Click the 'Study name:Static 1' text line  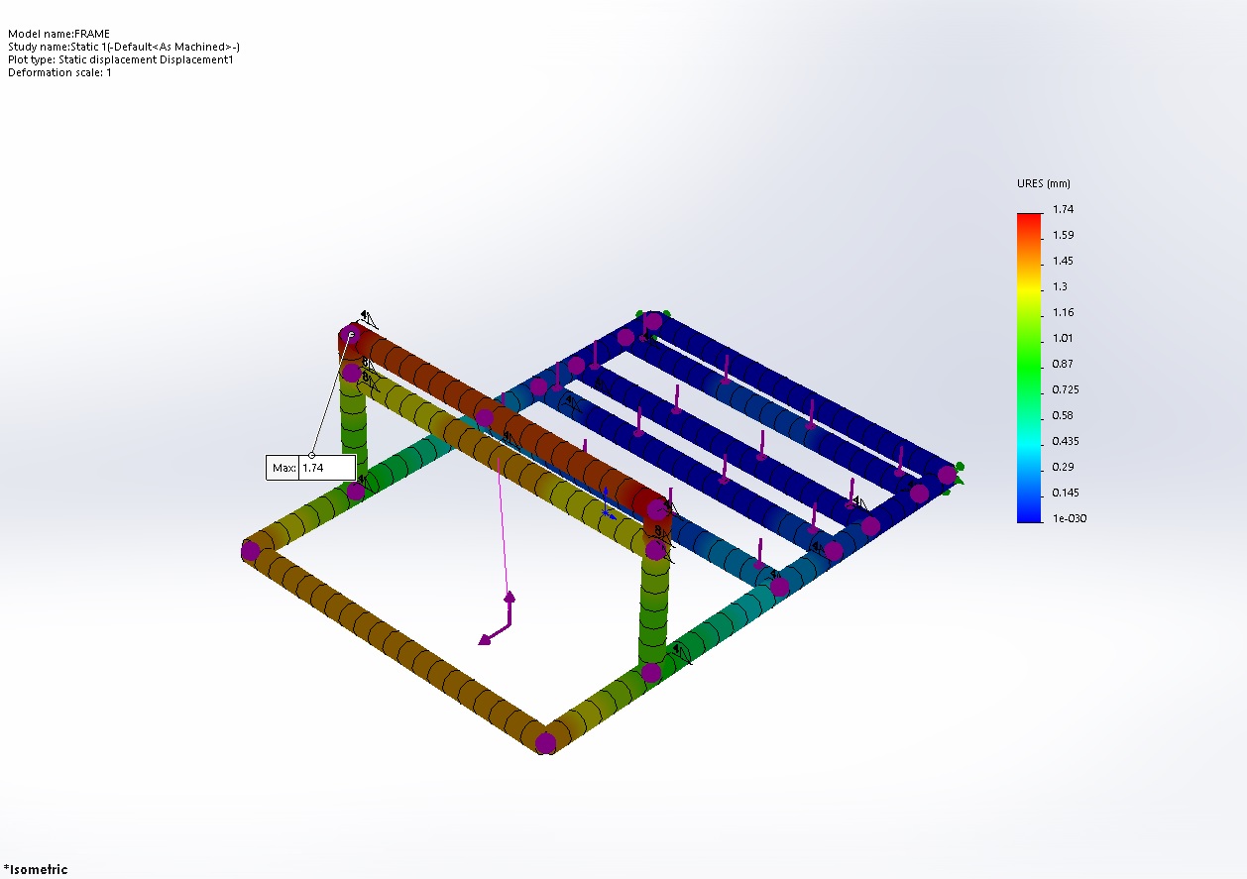click(x=124, y=47)
